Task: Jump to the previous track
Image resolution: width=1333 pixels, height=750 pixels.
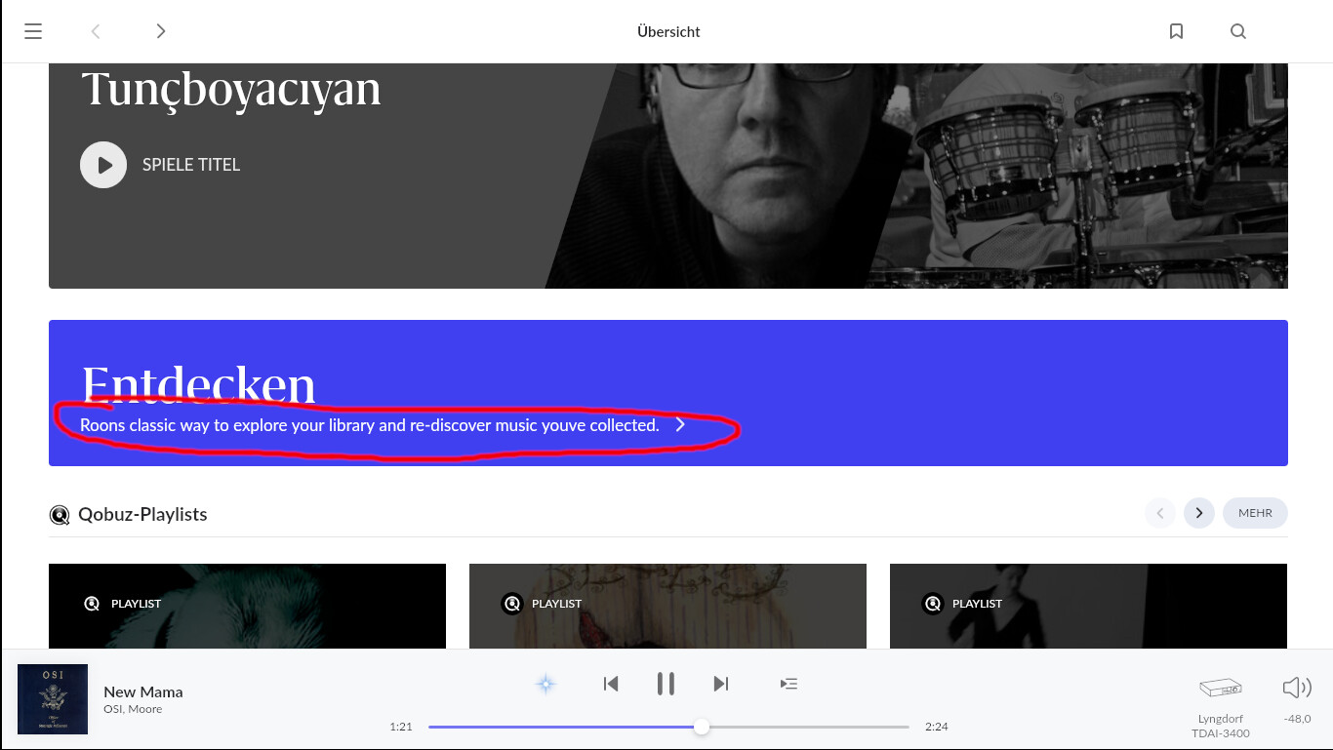Action: (x=611, y=684)
